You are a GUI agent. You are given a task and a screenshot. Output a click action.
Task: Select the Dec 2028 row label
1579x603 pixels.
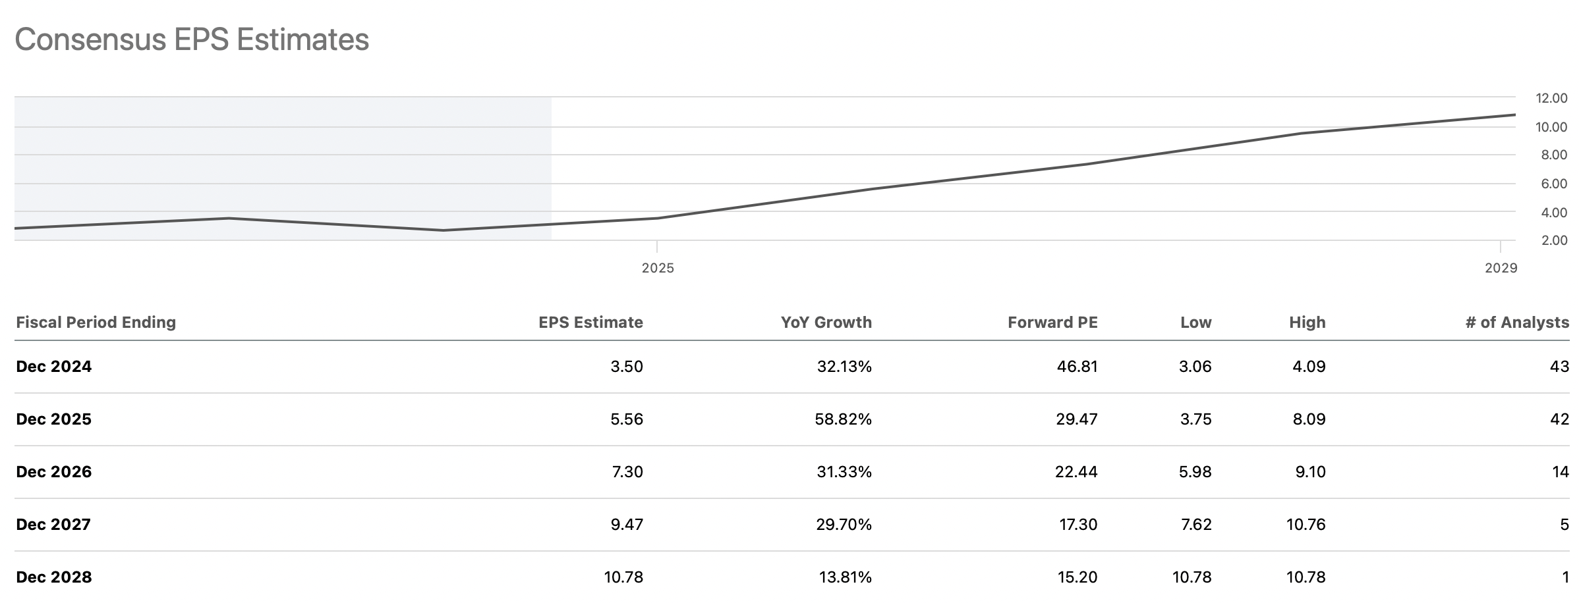(54, 577)
